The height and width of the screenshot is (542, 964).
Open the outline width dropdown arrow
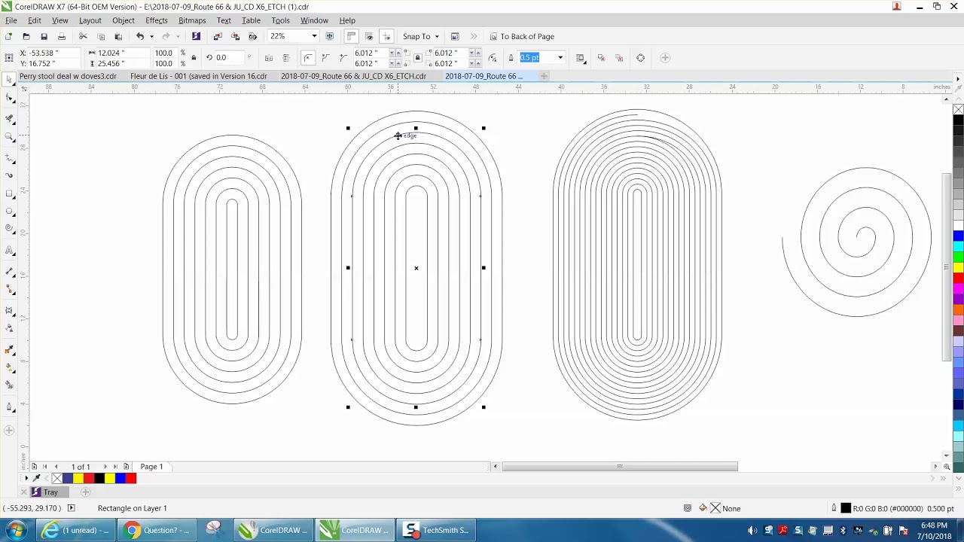point(560,58)
